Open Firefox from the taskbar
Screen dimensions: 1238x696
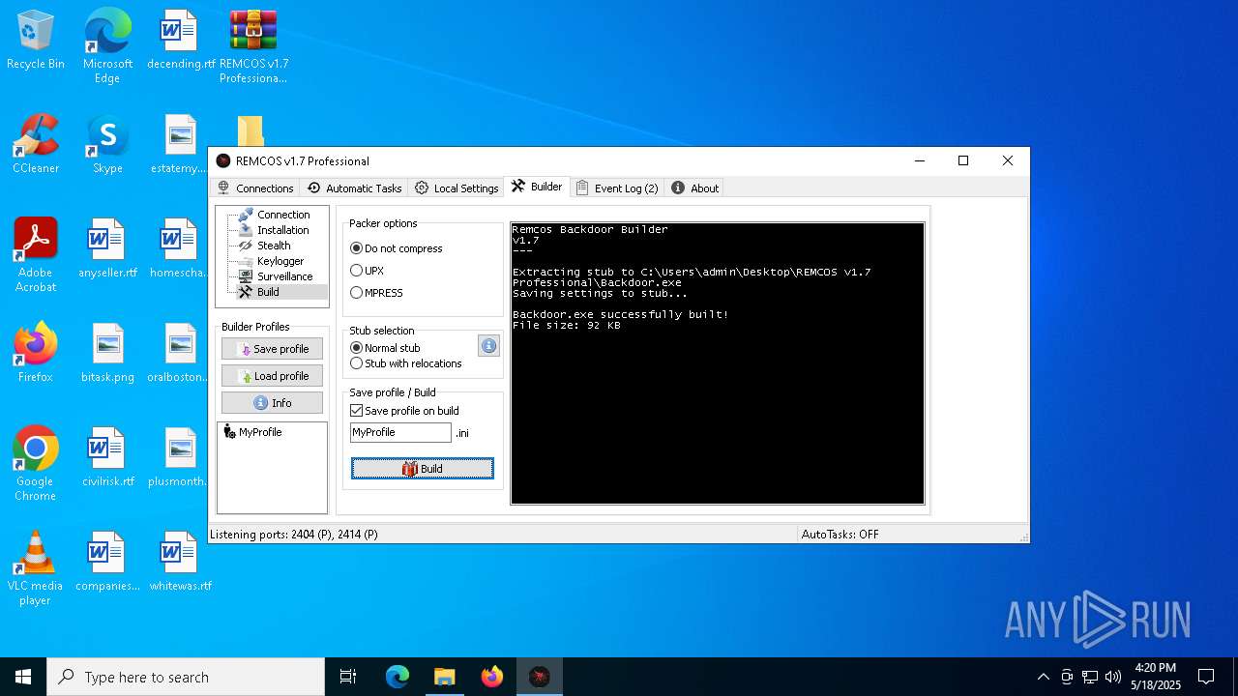(x=492, y=677)
